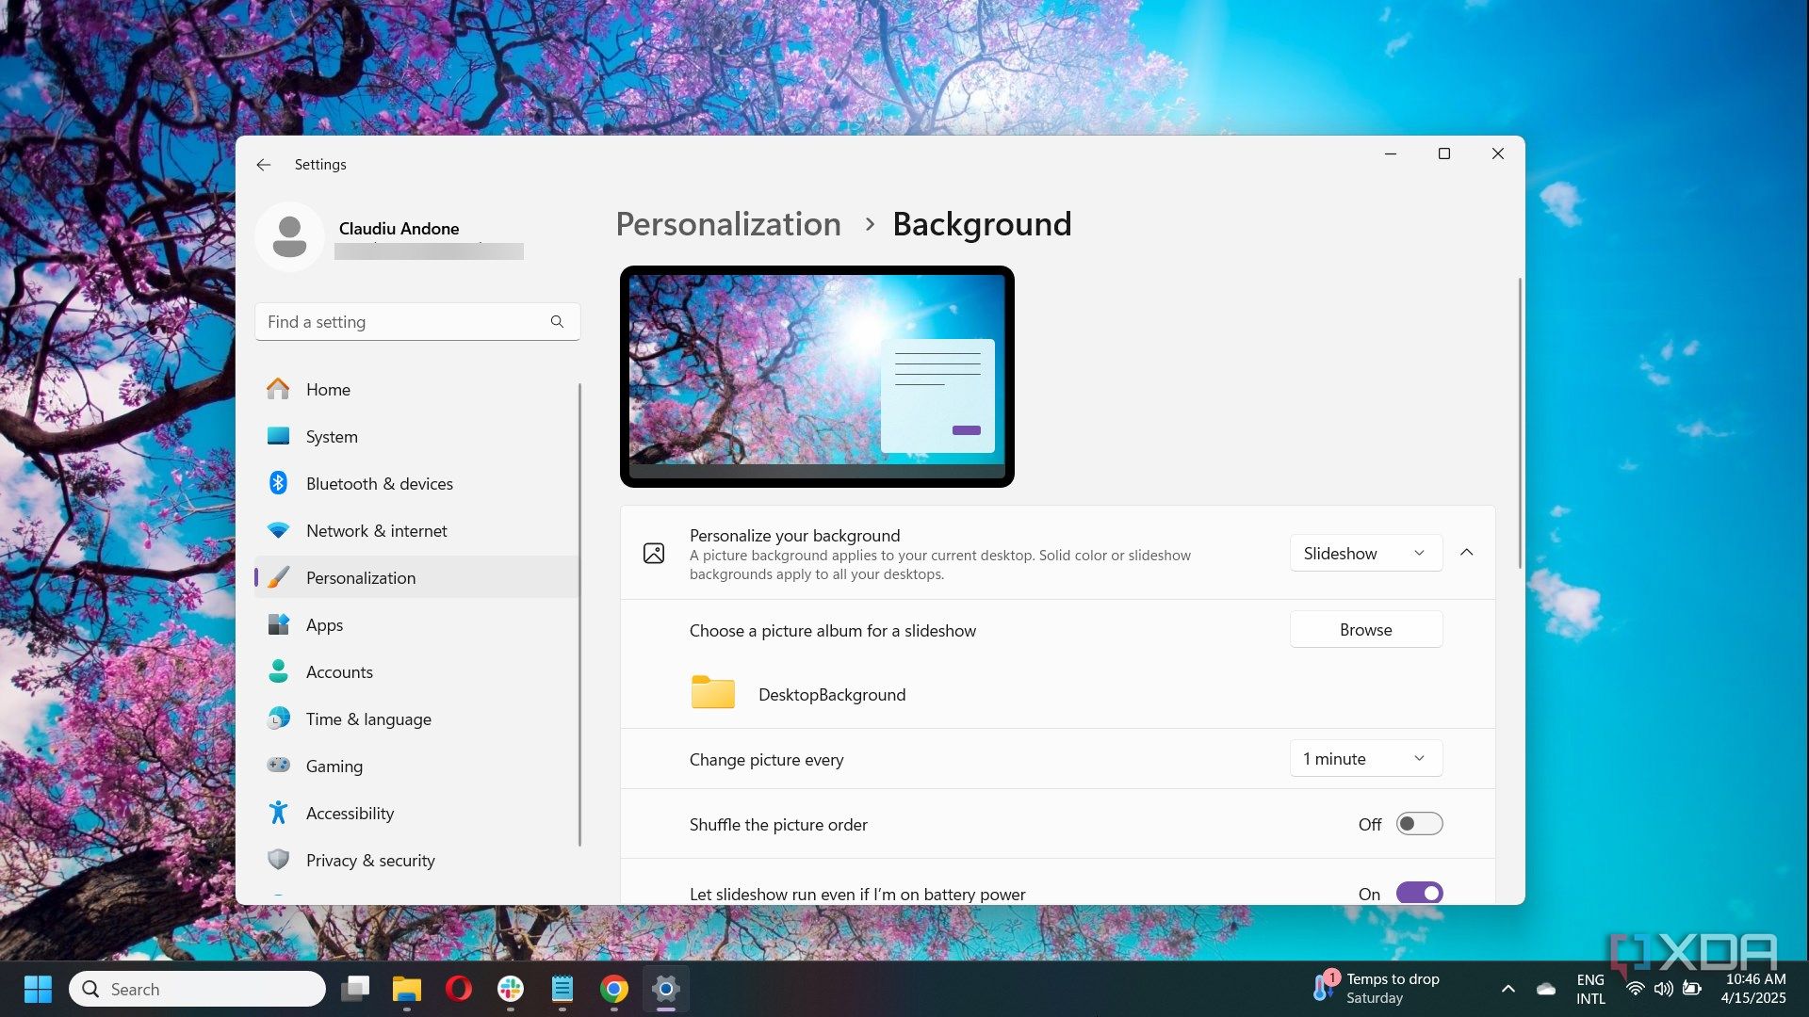The image size is (1809, 1017).
Task: Click the desktop background preview thumbnail
Action: click(817, 377)
